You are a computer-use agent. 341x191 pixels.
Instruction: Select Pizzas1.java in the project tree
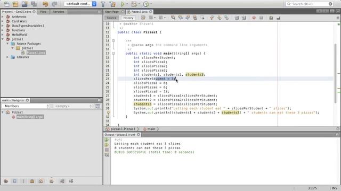(x=36, y=53)
